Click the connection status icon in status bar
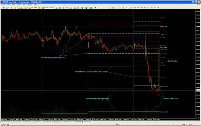This screenshot has height=126, width=201. click(183, 124)
